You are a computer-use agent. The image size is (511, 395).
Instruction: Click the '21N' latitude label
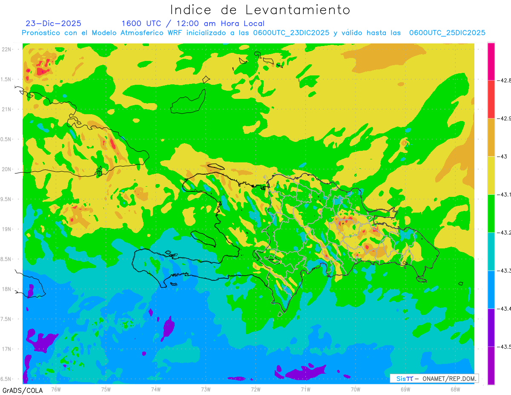[6, 109]
